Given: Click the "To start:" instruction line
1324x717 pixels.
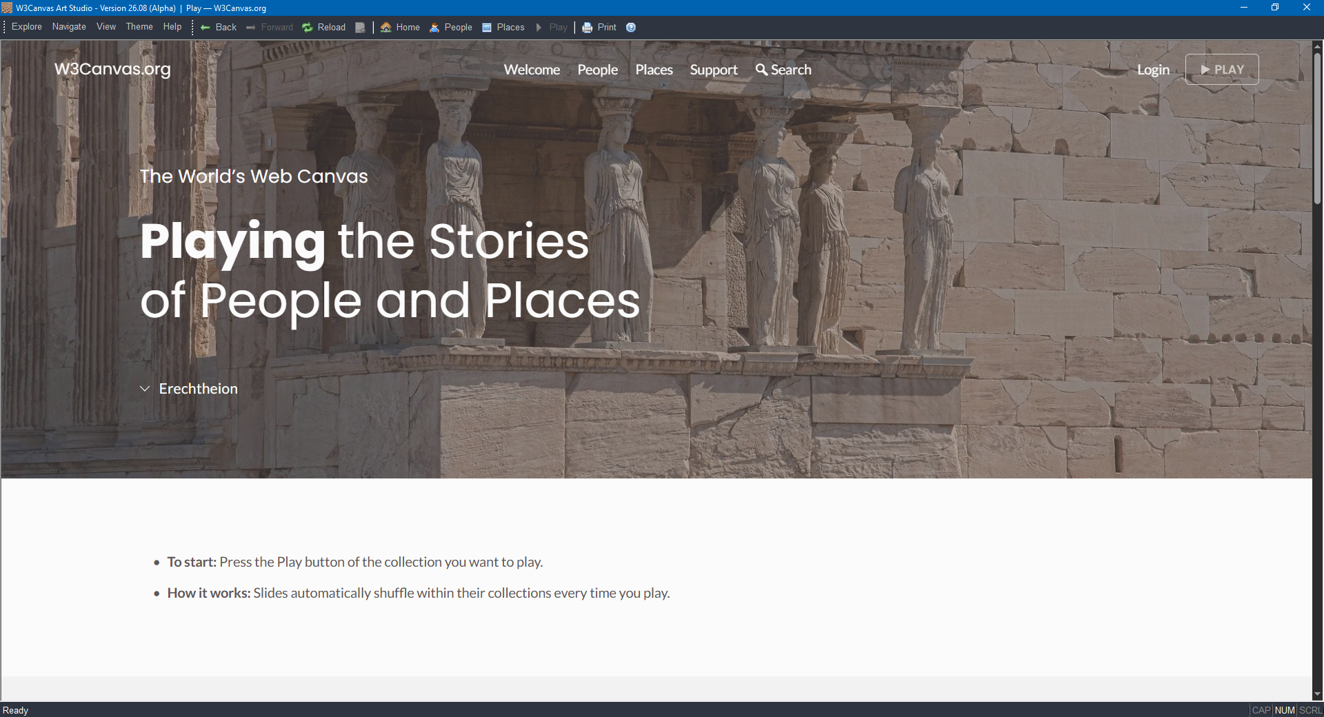Looking at the screenshot, I should [x=355, y=562].
